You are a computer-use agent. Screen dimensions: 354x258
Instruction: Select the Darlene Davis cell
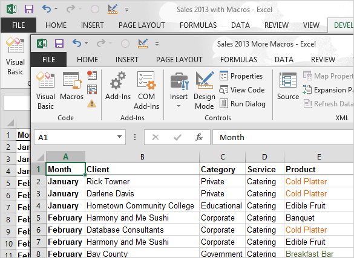[142, 193]
